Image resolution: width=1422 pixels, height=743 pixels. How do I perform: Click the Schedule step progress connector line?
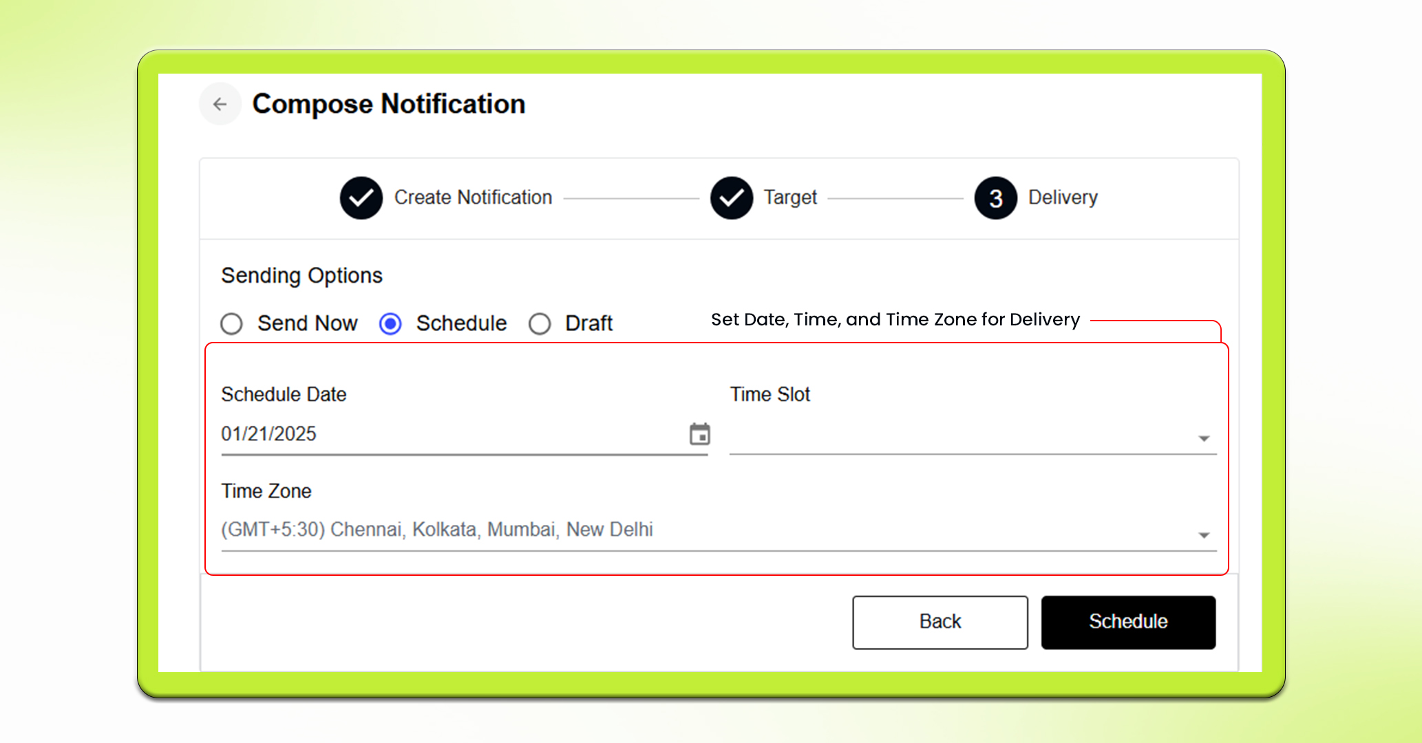895,197
